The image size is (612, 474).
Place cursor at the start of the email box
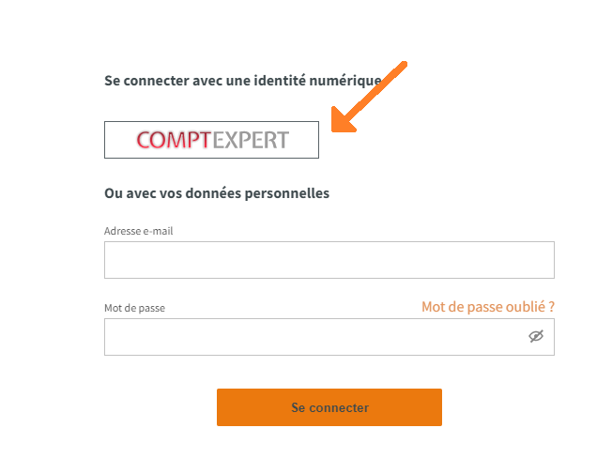pos(110,260)
